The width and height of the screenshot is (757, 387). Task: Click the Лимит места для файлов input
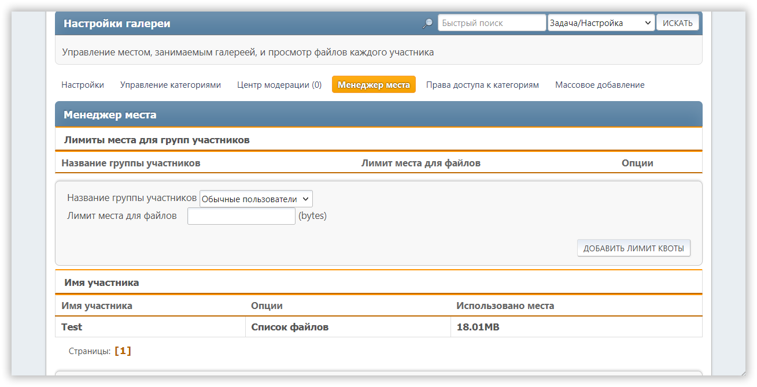[241, 216]
